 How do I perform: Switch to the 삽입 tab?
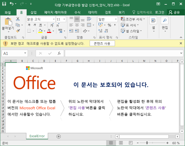[x=33, y=12]
